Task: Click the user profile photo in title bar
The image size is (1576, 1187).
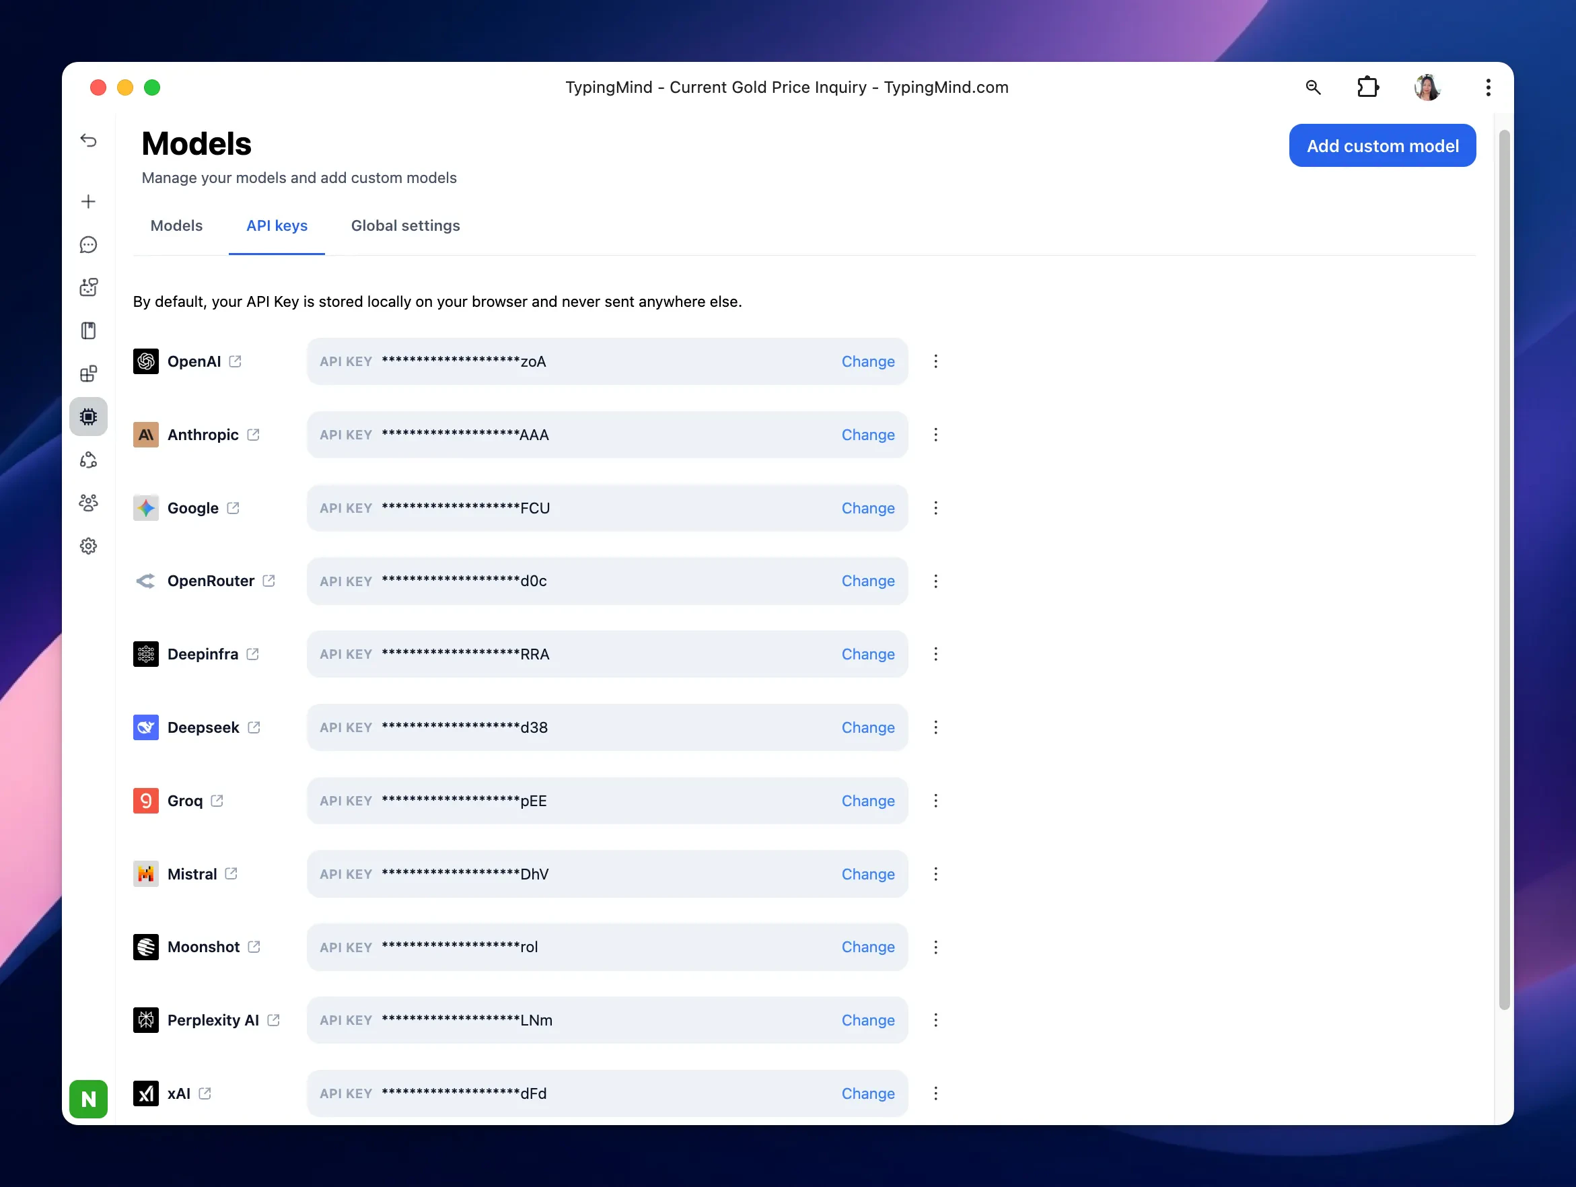Action: click(x=1427, y=87)
